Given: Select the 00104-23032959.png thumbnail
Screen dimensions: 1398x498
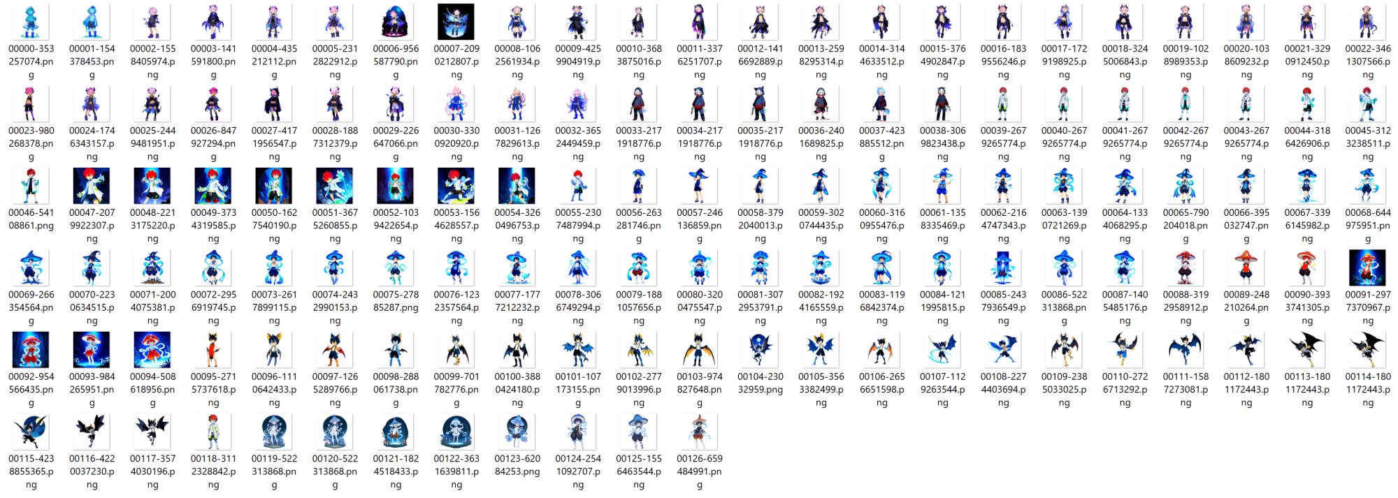Looking at the screenshot, I should coord(761,349).
